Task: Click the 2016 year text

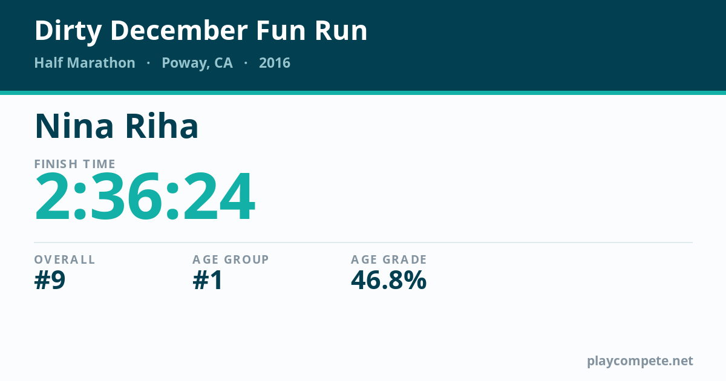Action: 275,63
